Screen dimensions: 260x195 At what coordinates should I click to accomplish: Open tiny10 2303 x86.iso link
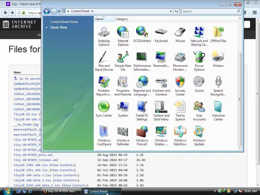(30, 165)
